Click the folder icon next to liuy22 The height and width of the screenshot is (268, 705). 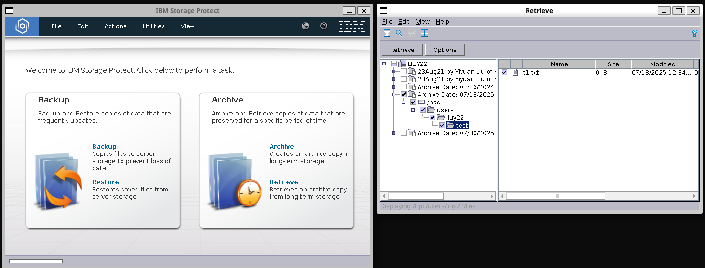tap(441, 117)
